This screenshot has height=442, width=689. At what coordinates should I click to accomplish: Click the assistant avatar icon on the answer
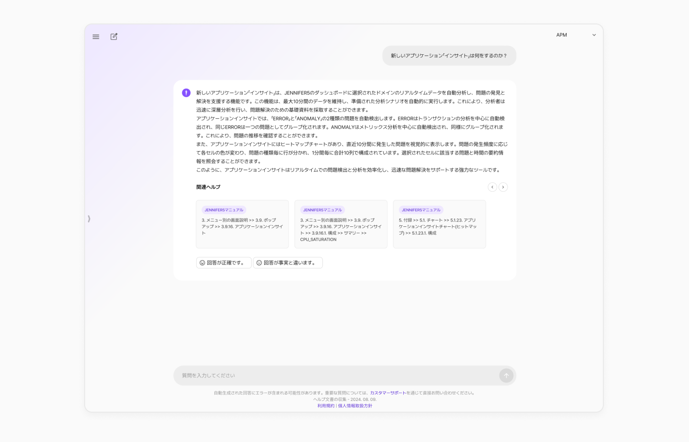186,92
